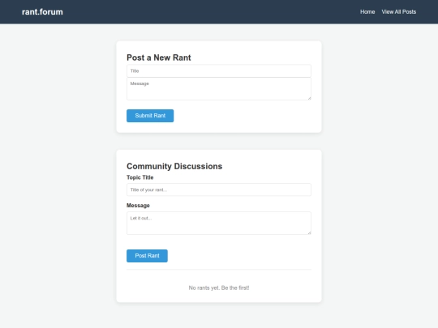The image size is (438, 328).
Task: Focus the Title field in Post a New Rant
Action: [x=219, y=70]
